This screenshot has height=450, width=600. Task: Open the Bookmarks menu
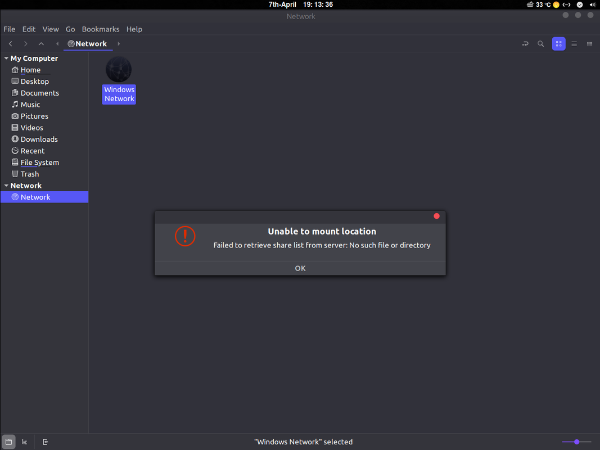pyautogui.click(x=101, y=29)
